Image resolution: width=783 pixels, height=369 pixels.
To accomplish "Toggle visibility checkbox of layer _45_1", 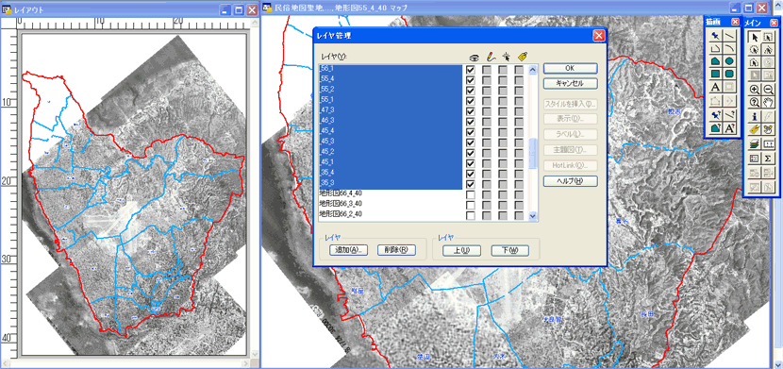I will (470, 163).
